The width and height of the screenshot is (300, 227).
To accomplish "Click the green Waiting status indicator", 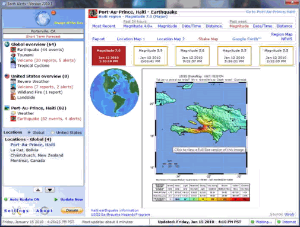I will tap(252, 222).
